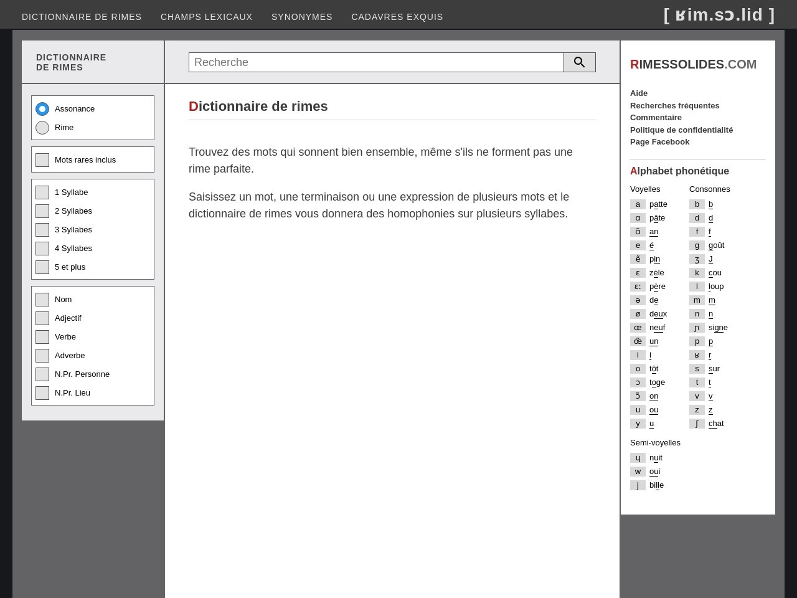Open the Page Facebook link
Screen dimensions: 797x598
pyautogui.click(x=660, y=142)
